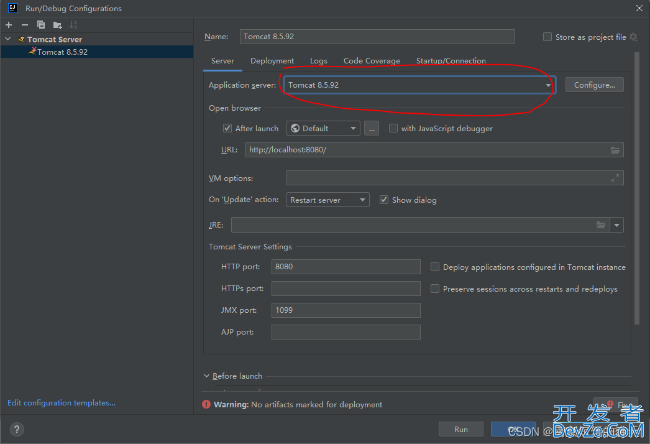Open the URL field's browse folder icon

pyautogui.click(x=615, y=150)
